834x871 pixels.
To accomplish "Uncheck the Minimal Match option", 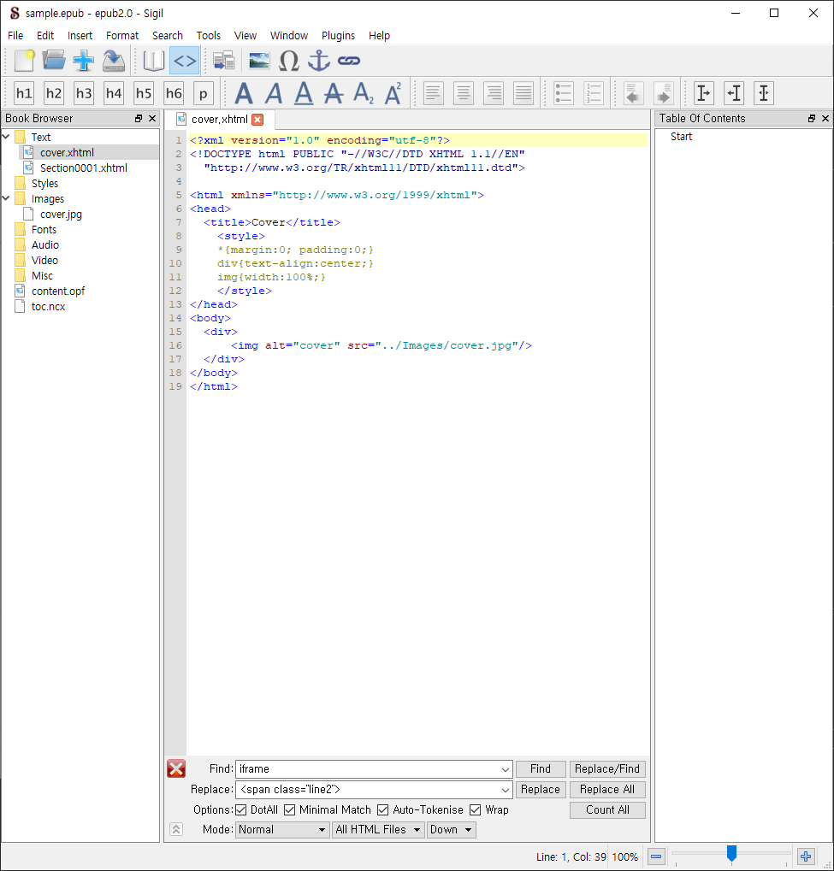I will pos(290,810).
